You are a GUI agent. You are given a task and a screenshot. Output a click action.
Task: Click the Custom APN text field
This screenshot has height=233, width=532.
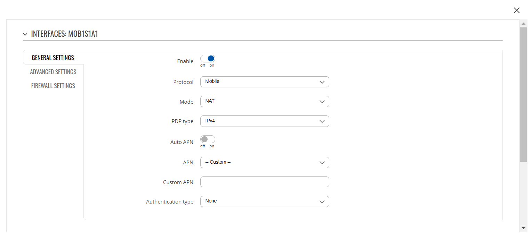point(264,182)
